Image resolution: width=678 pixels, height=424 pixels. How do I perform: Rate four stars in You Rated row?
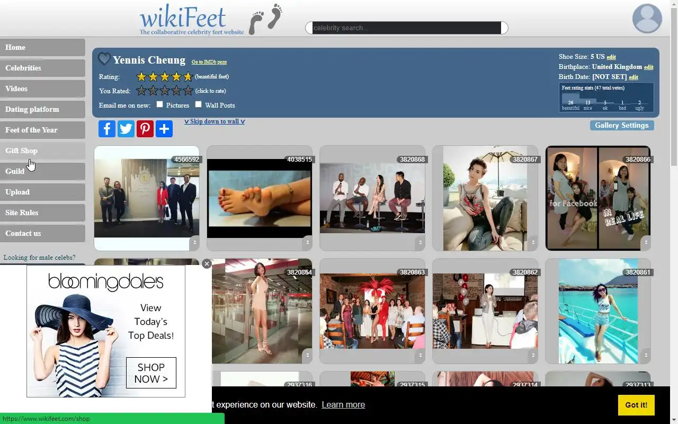click(176, 91)
